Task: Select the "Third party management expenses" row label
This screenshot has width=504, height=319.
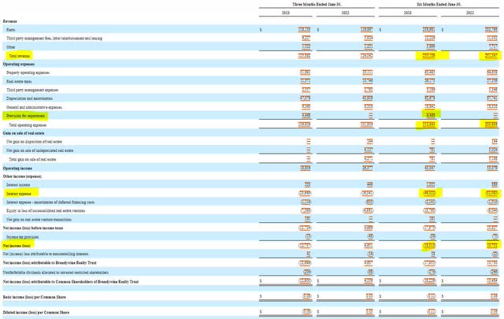Action: tap(32, 90)
